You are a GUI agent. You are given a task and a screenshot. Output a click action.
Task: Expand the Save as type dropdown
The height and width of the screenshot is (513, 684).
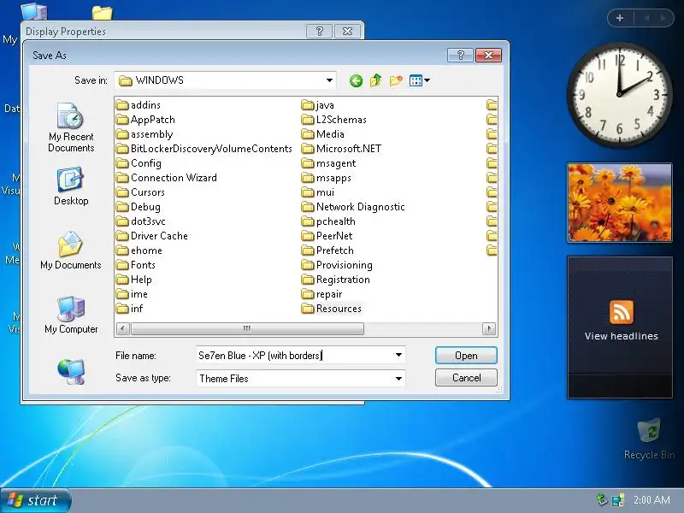[x=398, y=378]
